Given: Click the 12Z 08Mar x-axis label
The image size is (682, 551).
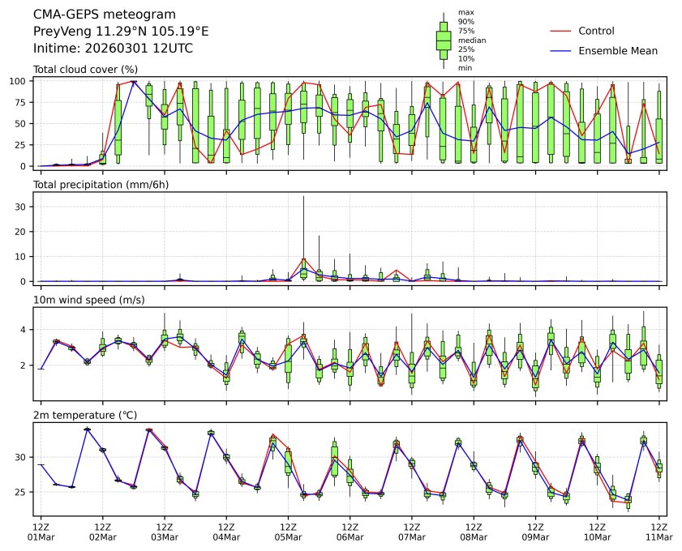Looking at the screenshot, I should coord(474,531).
